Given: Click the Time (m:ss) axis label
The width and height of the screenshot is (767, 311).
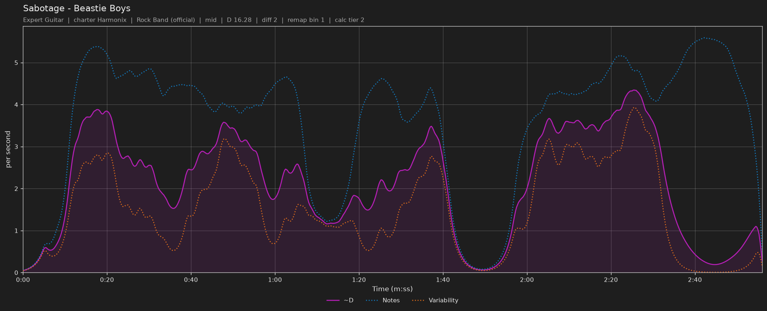Looking at the screenshot, I should point(392,289).
